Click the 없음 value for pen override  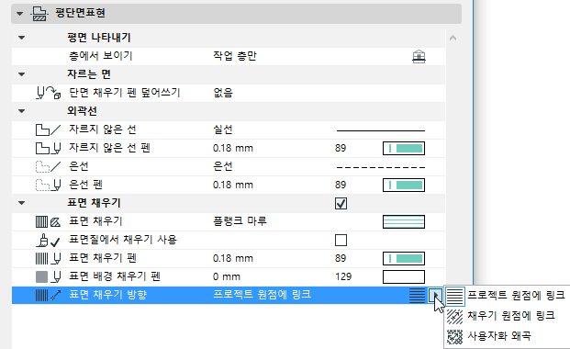tap(223, 93)
